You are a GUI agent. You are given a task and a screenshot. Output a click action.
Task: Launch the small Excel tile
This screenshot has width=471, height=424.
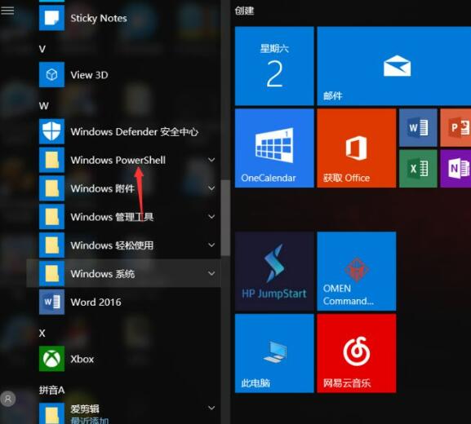[x=418, y=169]
